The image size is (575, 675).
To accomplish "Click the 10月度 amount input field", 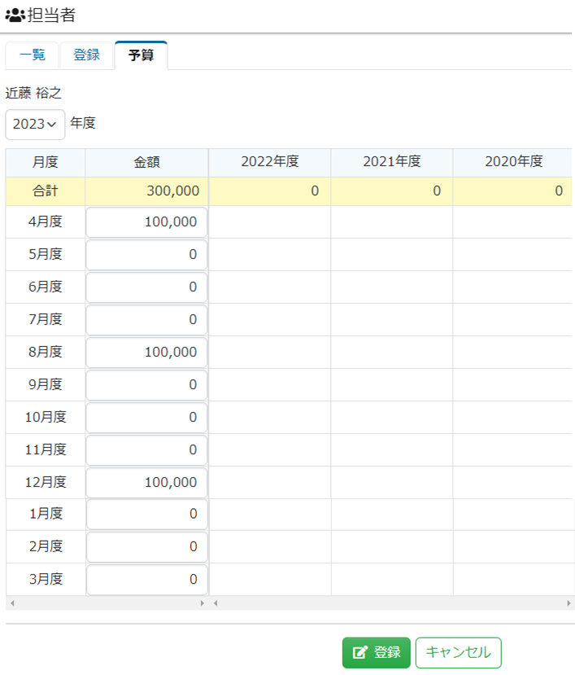I will pos(146,418).
